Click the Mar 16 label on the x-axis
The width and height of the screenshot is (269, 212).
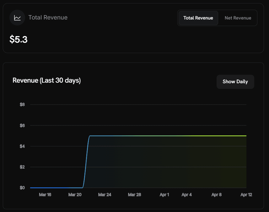pyautogui.click(x=45, y=195)
